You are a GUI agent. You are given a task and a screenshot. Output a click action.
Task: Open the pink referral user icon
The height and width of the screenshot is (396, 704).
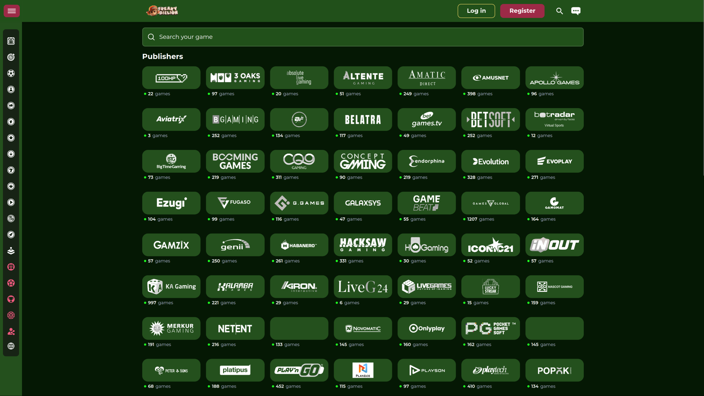tap(11, 331)
